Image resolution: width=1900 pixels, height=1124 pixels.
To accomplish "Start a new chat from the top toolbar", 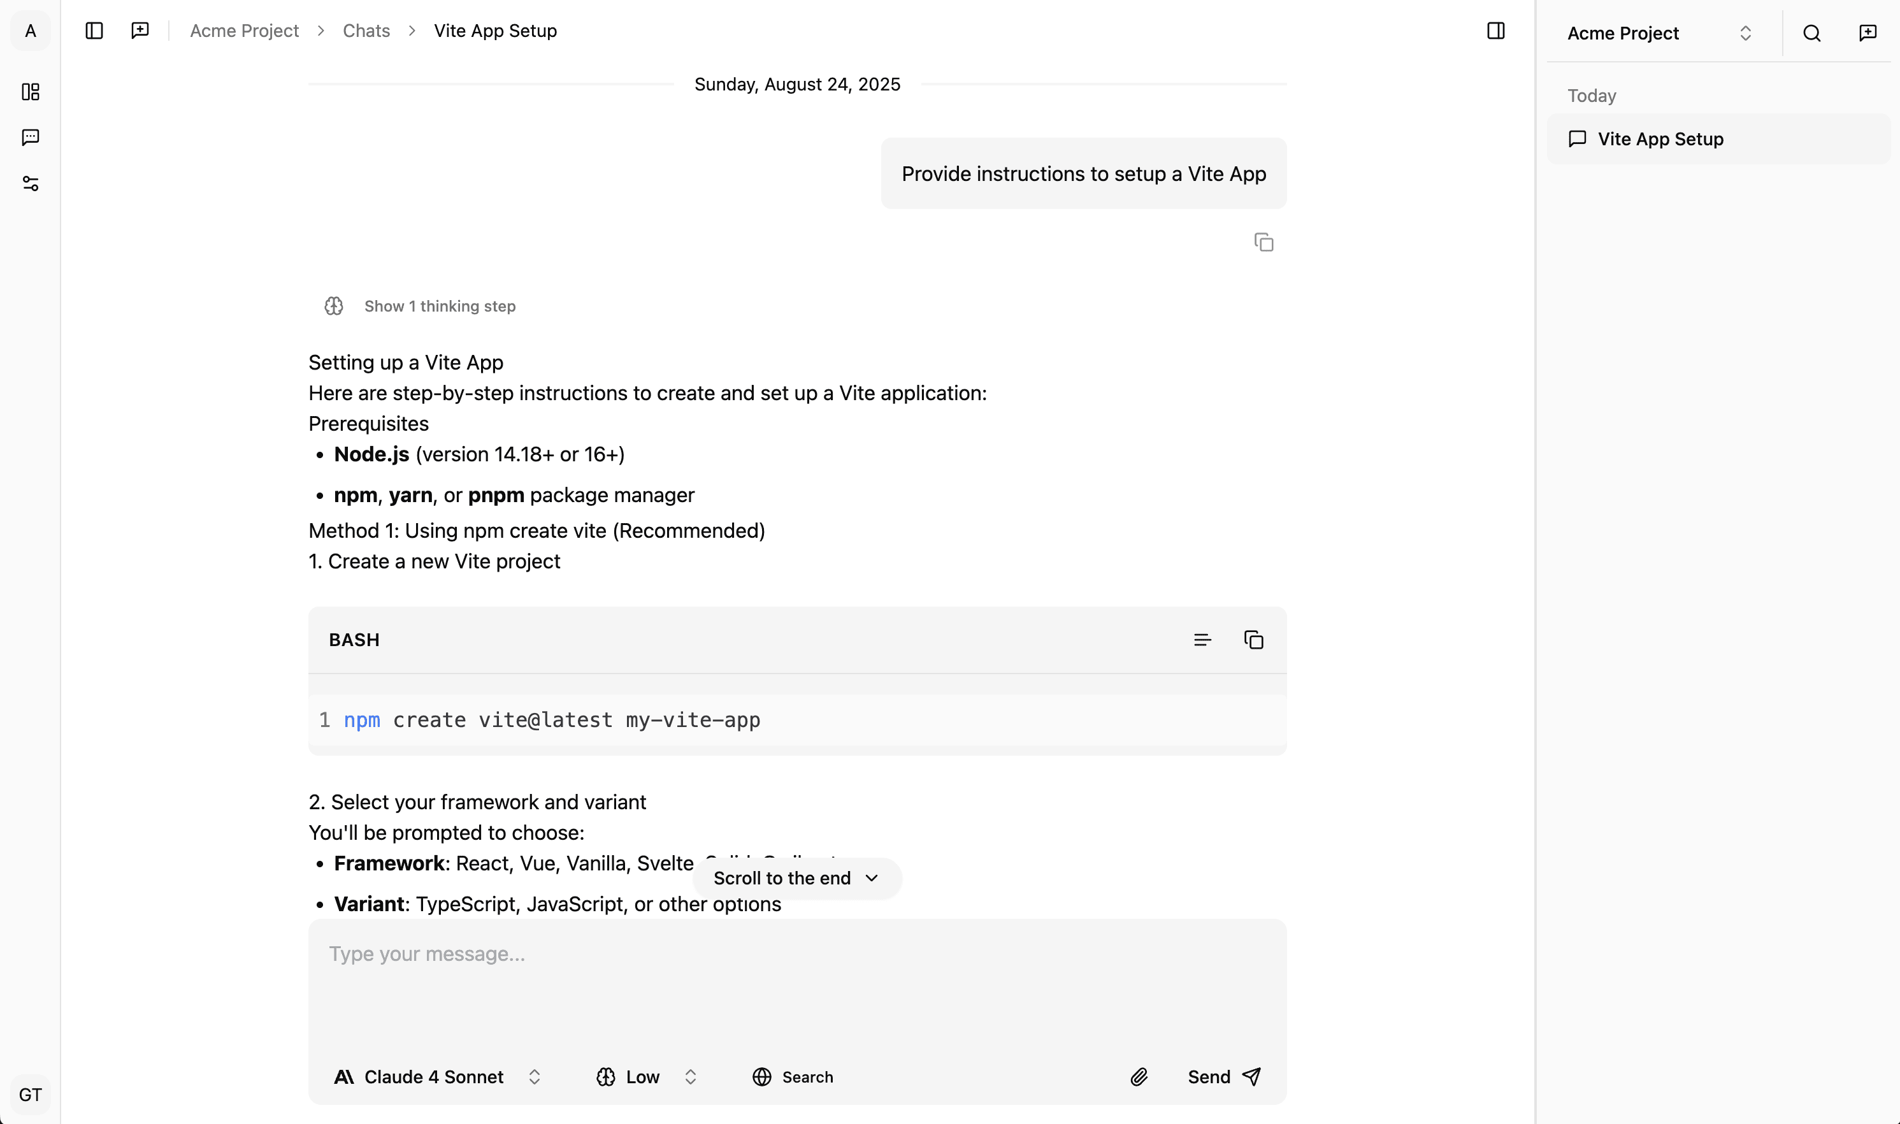I will tap(140, 31).
